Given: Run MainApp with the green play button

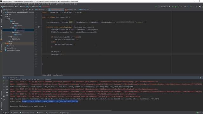Looking at the screenshot, I should tap(173, 7).
